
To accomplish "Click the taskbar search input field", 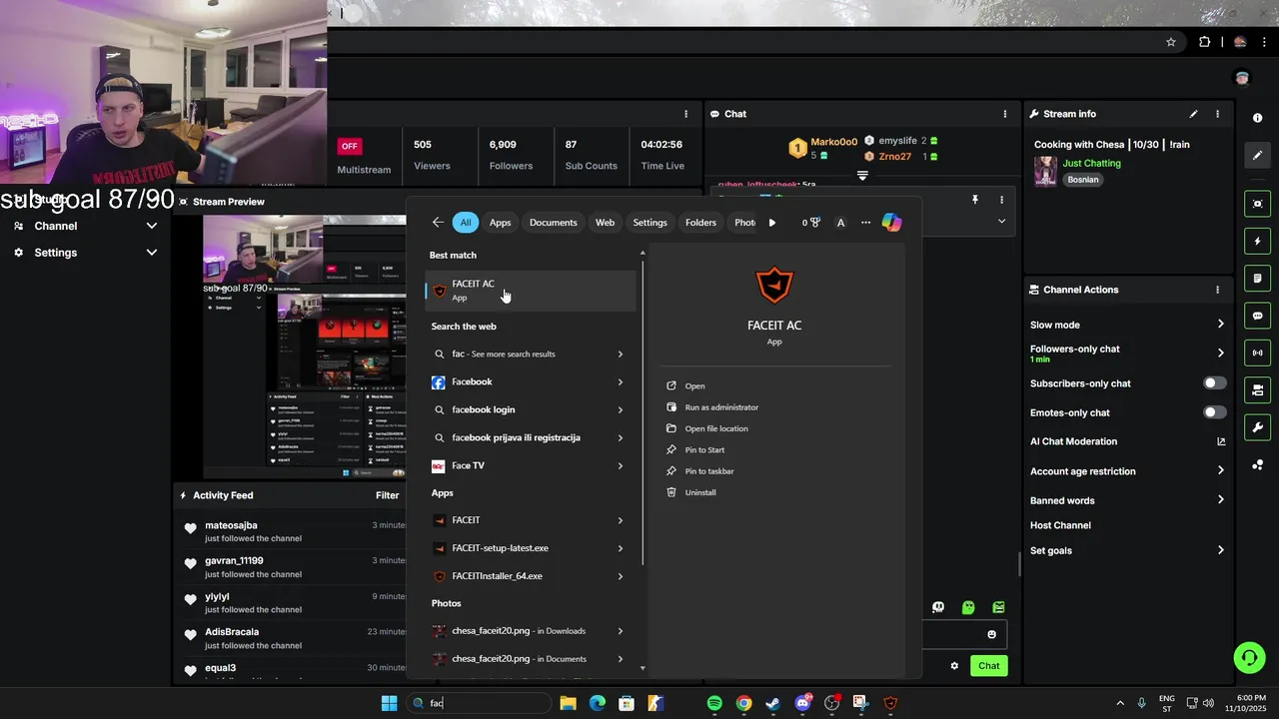I will click(x=479, y=703).
